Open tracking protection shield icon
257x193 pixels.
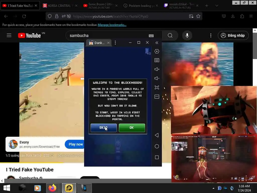50,16
